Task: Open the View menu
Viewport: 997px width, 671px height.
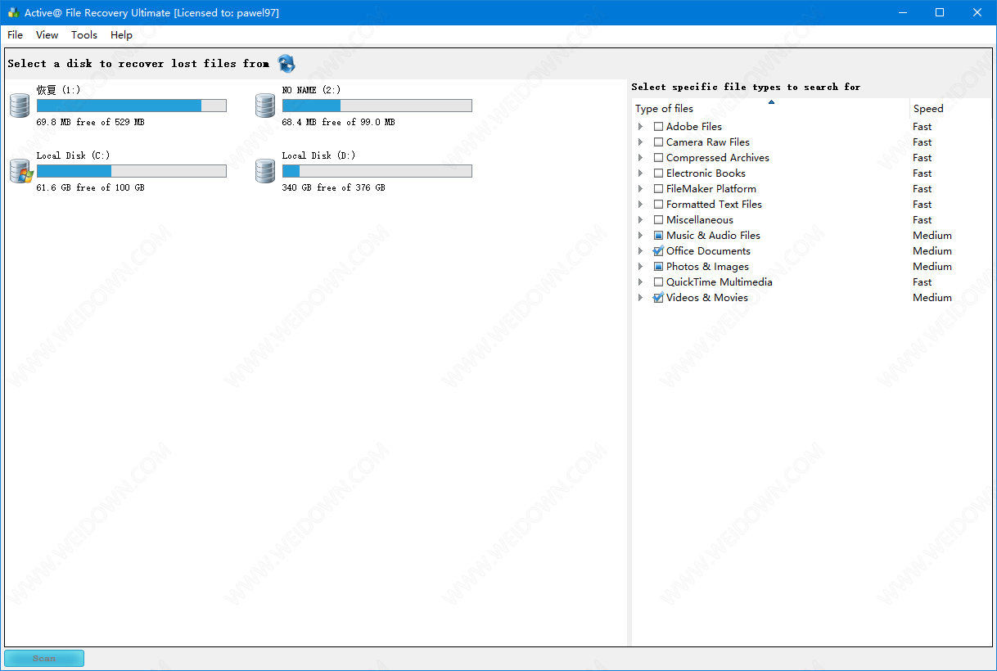Action: click(47, 35)
